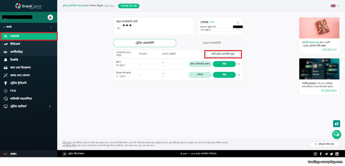The image size is (345, 166).
Task: Click the MT5 download button
Action: coord(200,64)
